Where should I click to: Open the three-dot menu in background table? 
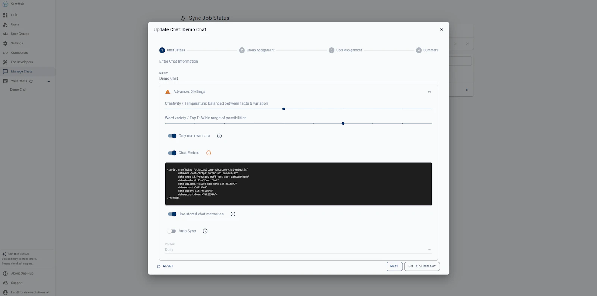pos(466,90)
